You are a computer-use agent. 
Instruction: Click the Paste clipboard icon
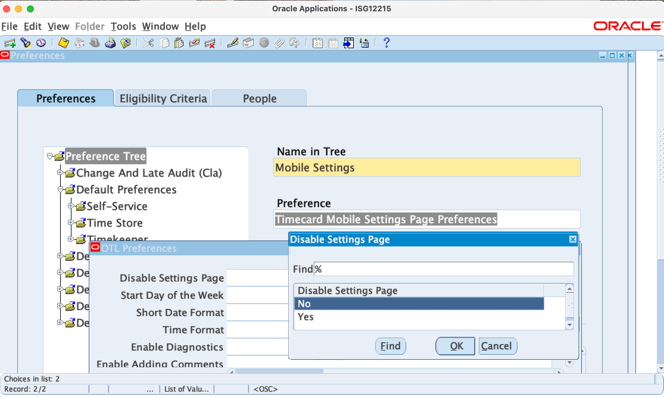(179, 43)
